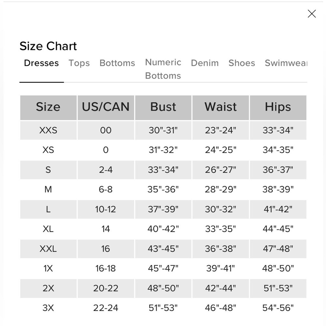Select the Dresses tab
Viewport: 326px width, 326px height.
click(41, 63)
